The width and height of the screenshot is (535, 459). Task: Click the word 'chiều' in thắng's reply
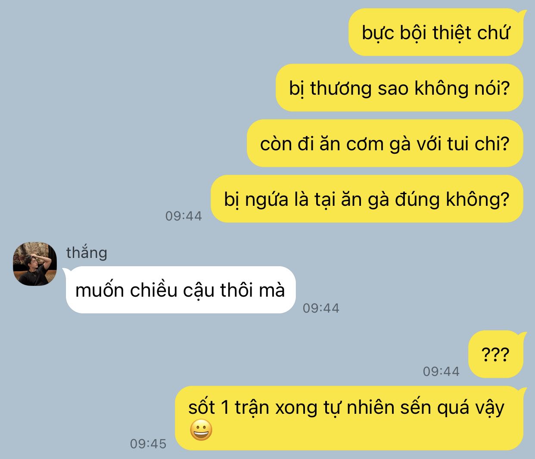pyautogui.click(x=154, y=290)
